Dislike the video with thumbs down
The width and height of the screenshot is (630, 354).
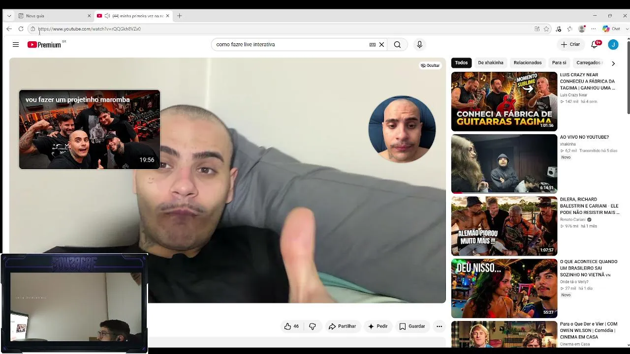(x=313, y=326)
